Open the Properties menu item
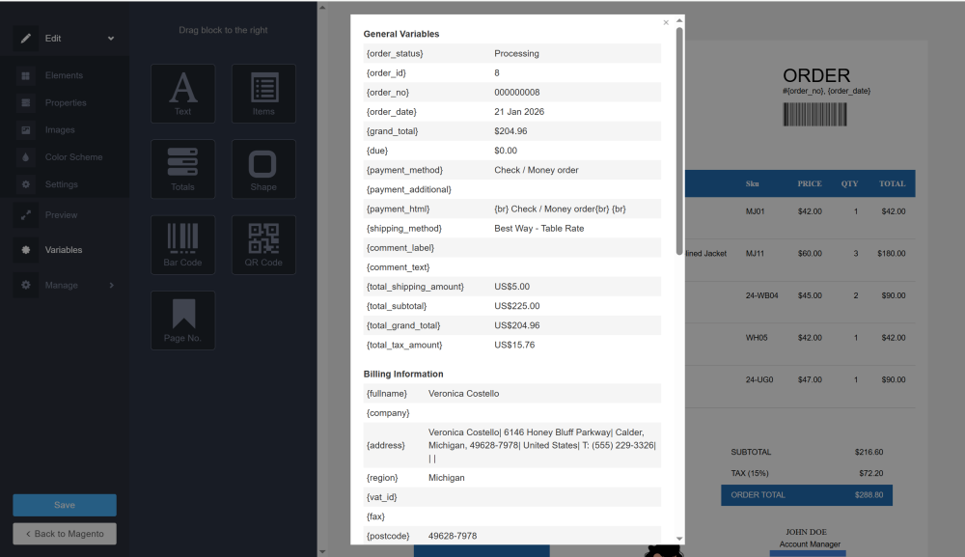The width and height of the screenshot is (965, 557). click(66, 102)
